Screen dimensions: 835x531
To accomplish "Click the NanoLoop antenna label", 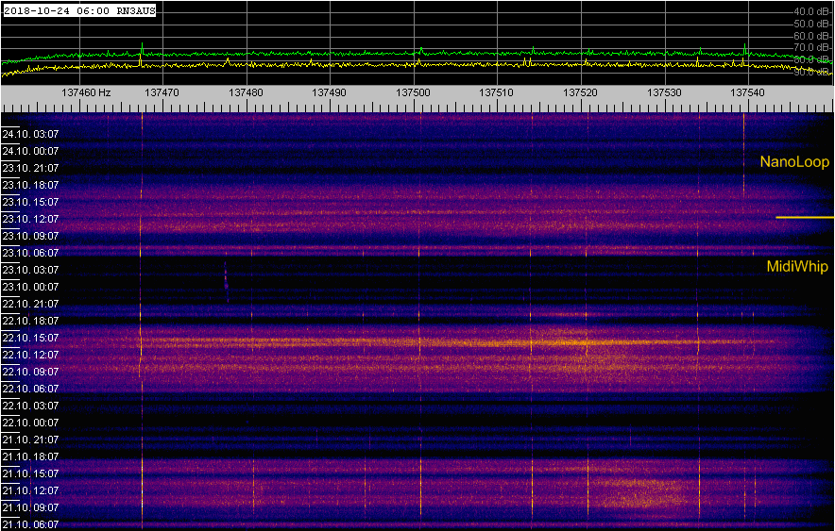I will (794, 162).
